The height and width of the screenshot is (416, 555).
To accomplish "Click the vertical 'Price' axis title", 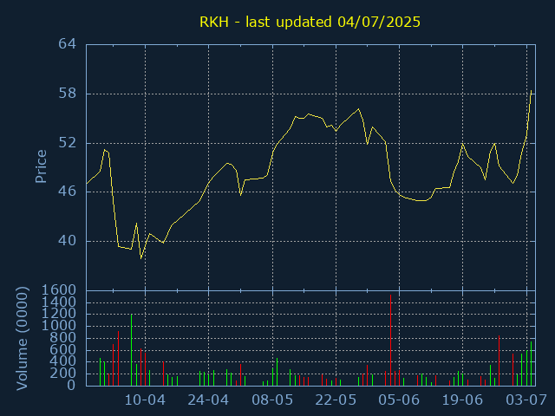I will [x=41, y=166].
